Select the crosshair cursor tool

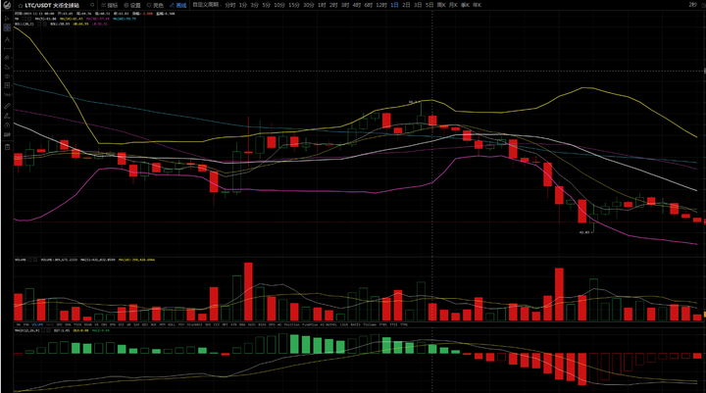pyautogui.click(x=7, y=27)
